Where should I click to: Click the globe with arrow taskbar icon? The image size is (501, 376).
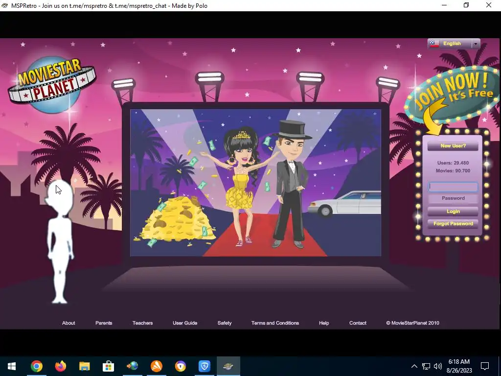(x=132, y=366)
